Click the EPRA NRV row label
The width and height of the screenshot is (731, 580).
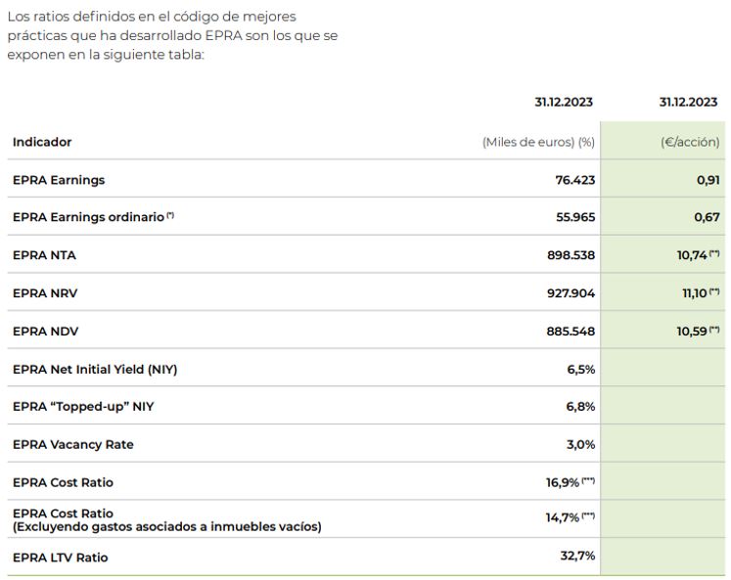[44, 292]
